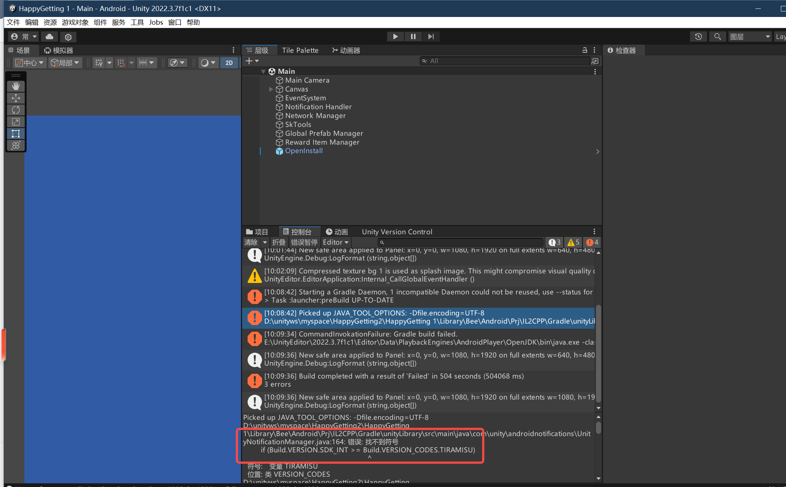Switch to the 动画 Animation tab
The image size is (786, 487).
[x=337, y=232]
